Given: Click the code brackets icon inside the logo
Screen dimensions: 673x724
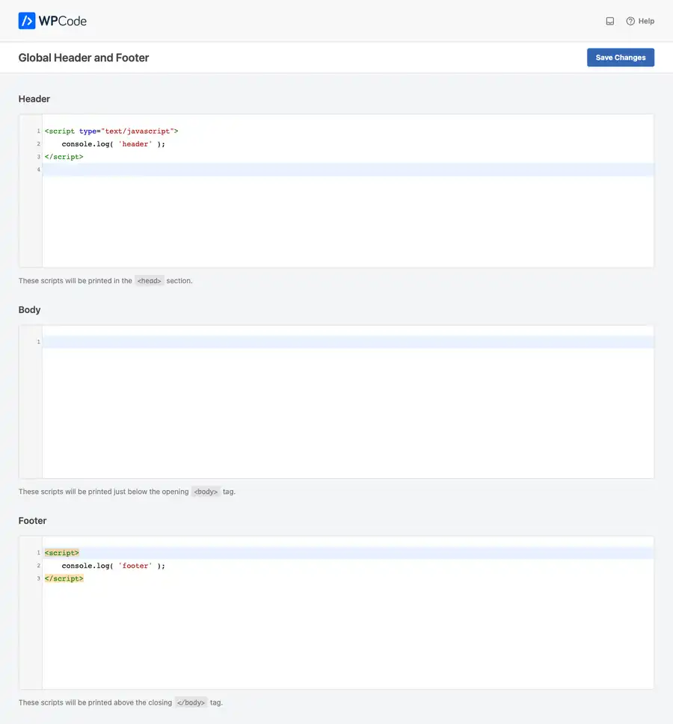Looking at the screenshot, I should pos(28,21).
